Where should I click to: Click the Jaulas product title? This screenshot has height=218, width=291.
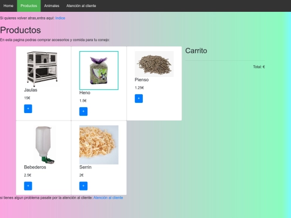point(31,90)
